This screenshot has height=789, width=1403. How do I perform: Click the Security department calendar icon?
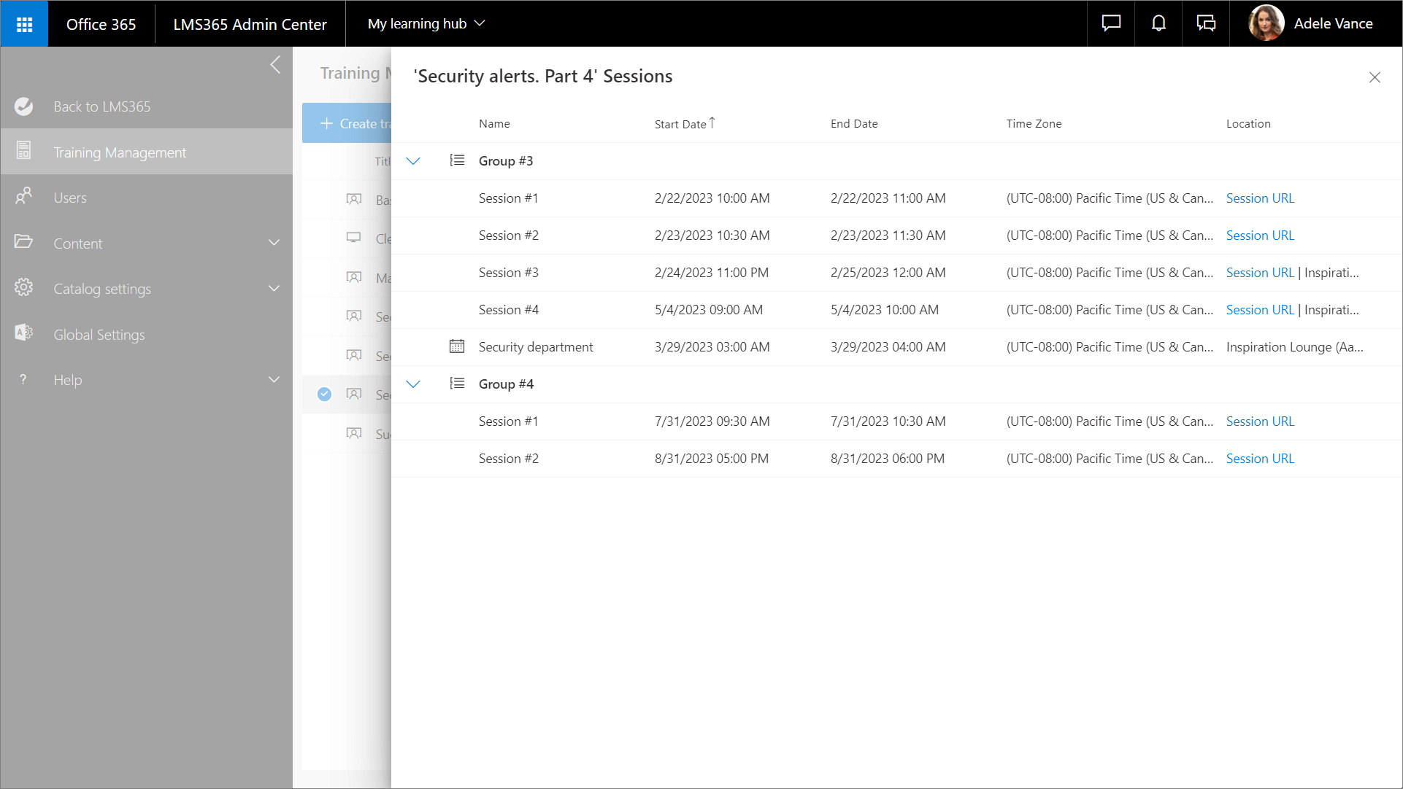(457, 346)
